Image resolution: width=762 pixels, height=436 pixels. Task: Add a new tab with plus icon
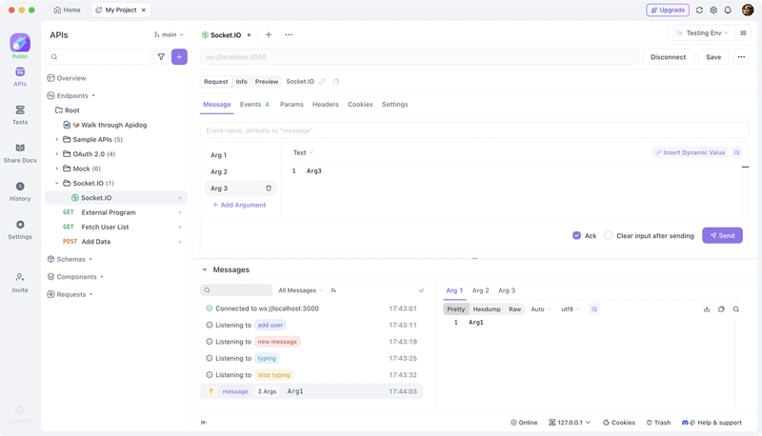(x=269, y=34)
